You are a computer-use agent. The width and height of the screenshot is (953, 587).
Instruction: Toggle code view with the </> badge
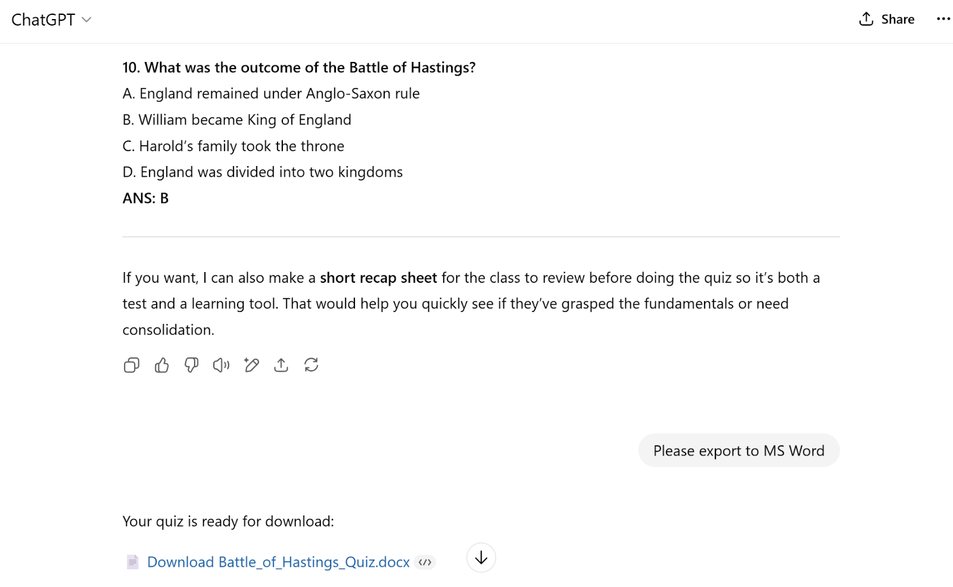click(x=425, y=562)
